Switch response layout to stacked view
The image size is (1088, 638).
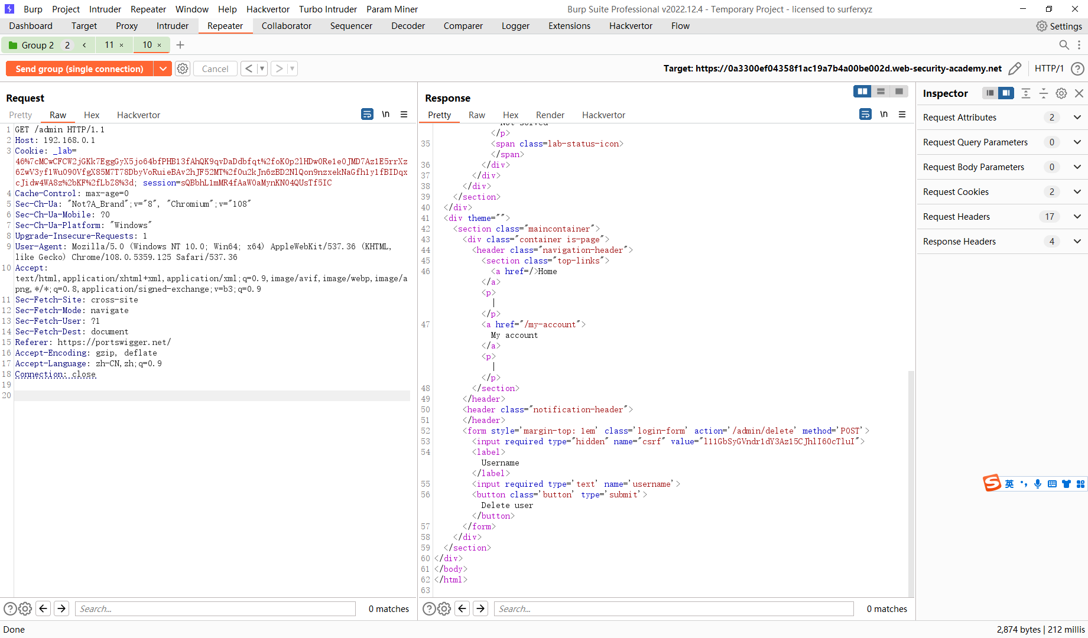point(881,92)
